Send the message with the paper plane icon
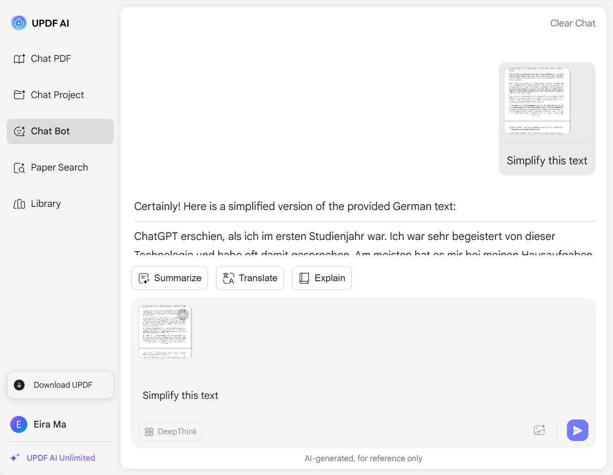The width and height of the screenshot is (613, 475). [x=577, y=430]
